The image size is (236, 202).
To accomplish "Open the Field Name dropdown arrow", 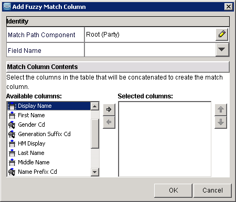I will [222, 50].
